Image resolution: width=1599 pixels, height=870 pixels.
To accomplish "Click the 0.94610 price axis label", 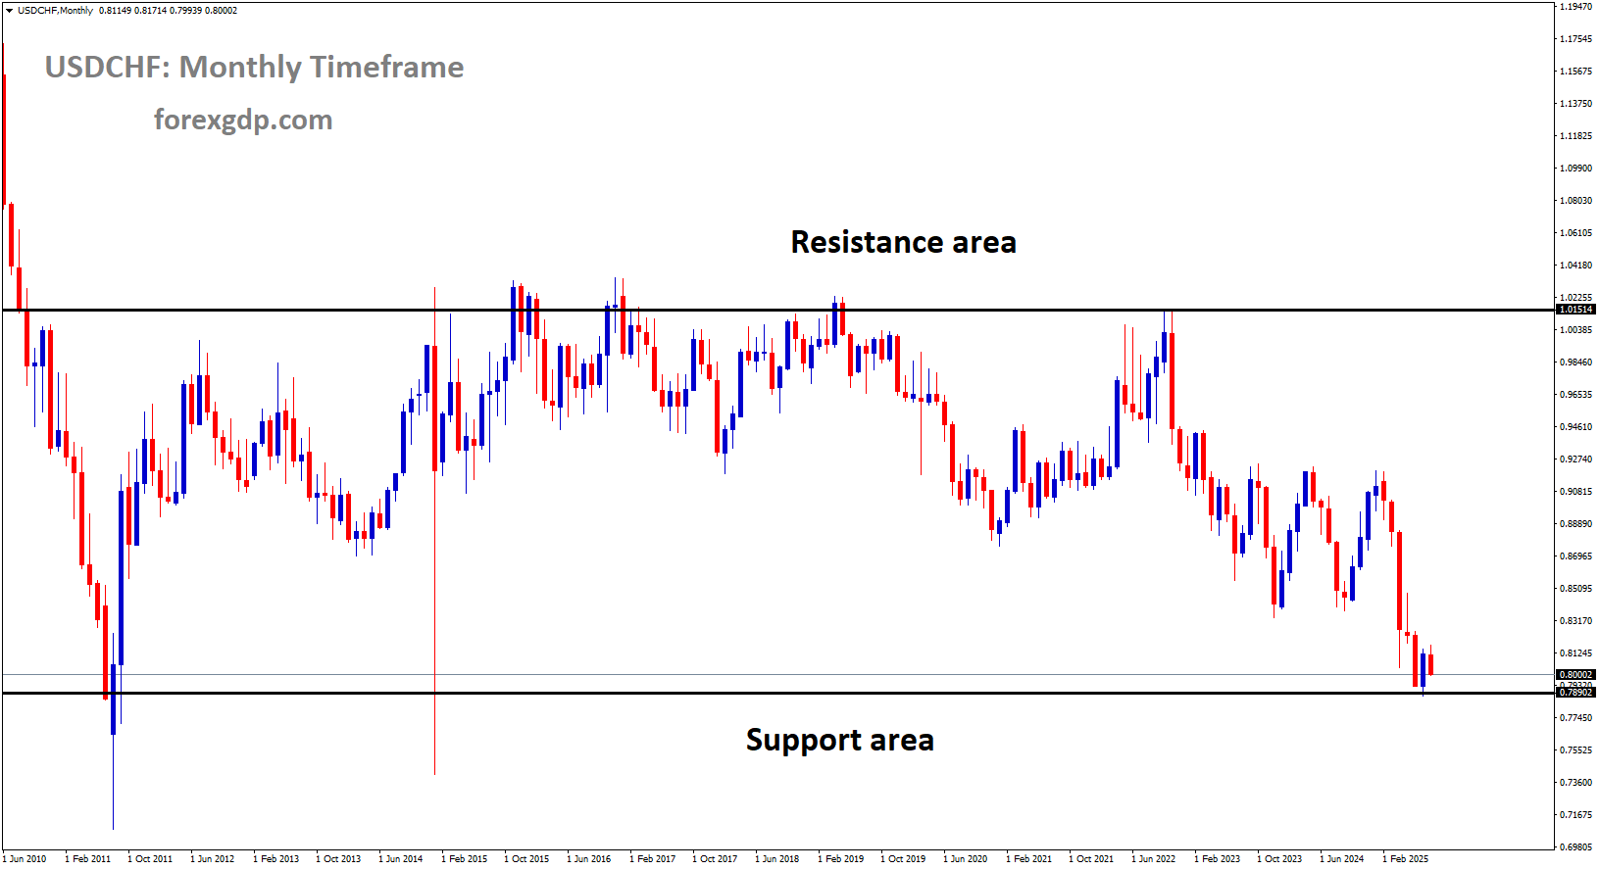I will point(1575,427).
